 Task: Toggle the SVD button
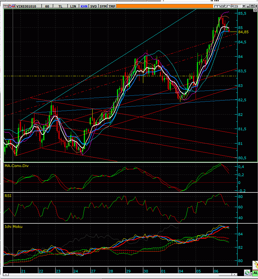click(x=94, y=6)
